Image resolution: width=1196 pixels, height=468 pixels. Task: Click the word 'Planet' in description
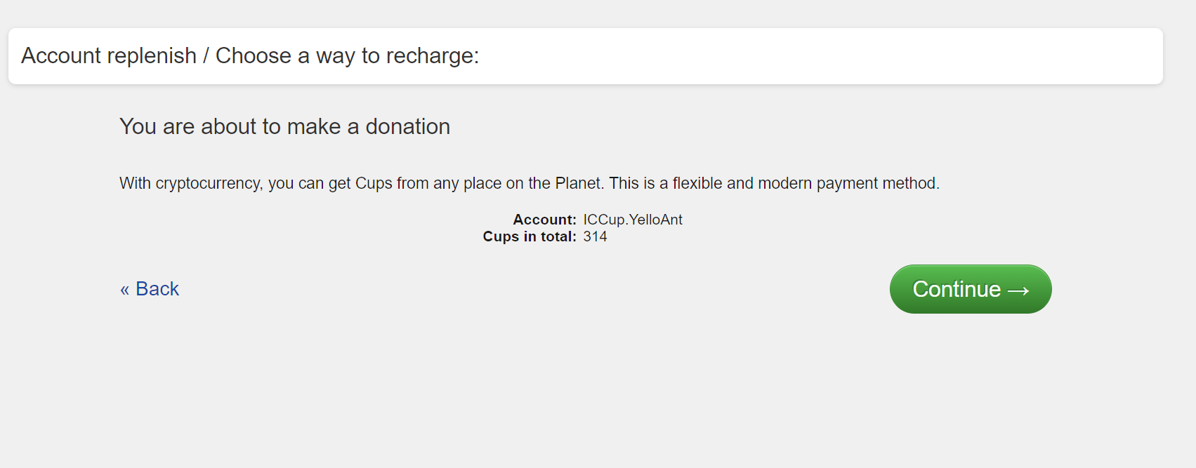click(x=579, y=183)
